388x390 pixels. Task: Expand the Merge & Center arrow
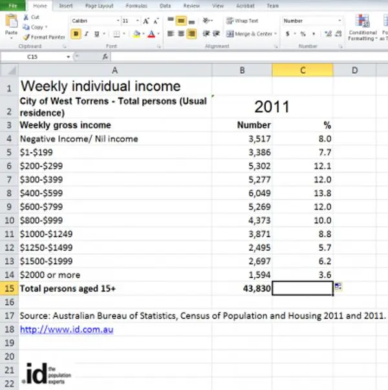(275, 34)
